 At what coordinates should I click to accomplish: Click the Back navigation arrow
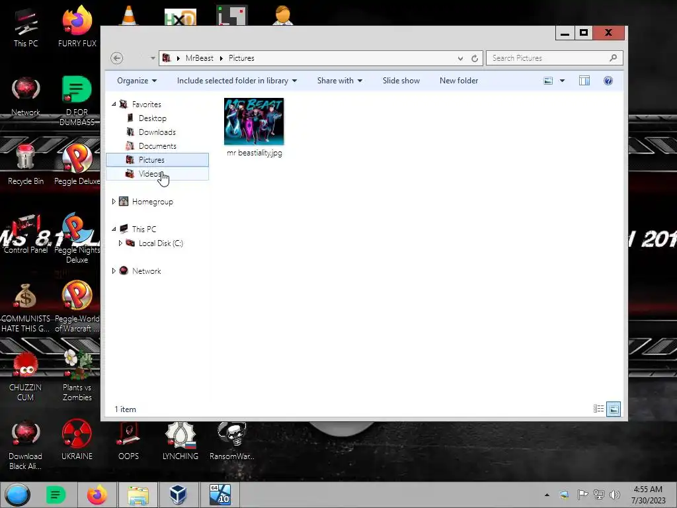[116, 58]
